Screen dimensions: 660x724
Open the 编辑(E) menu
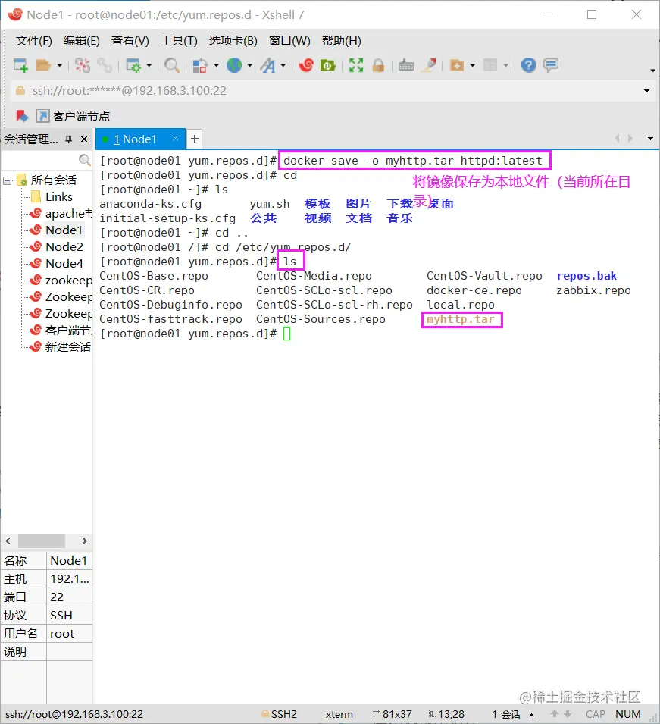pos(82,41)
